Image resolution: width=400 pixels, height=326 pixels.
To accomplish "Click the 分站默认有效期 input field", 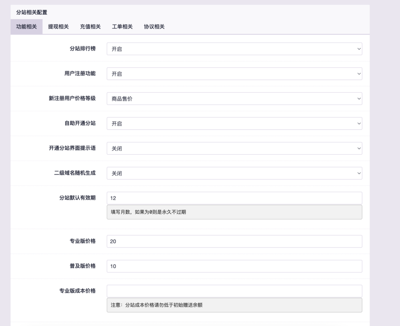I will point(234,198).
